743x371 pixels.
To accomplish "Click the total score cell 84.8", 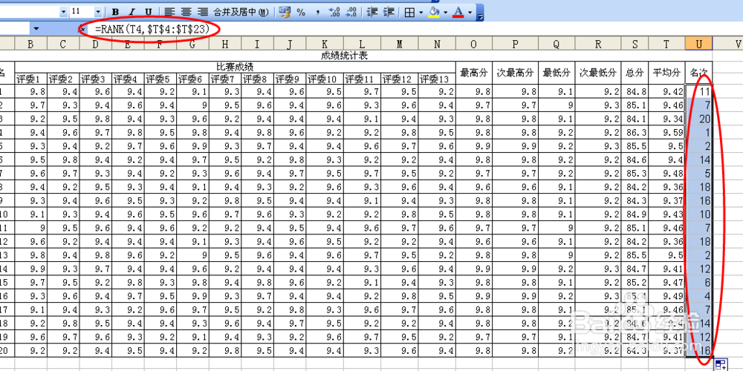I will (635, 92).
